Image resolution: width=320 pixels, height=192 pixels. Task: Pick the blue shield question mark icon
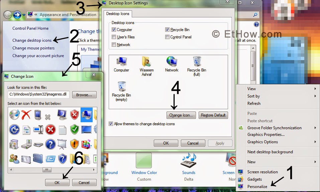pos(63,159)
